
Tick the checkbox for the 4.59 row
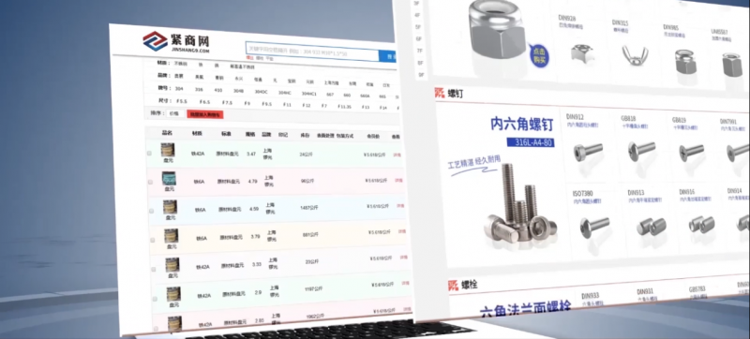pos(152,211)
